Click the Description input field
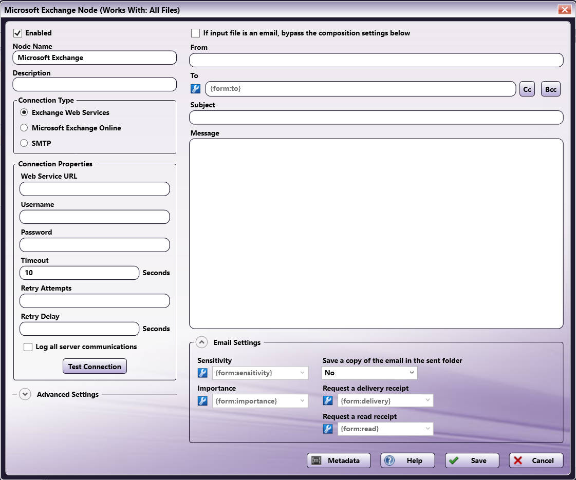This screenshot has width=576, height=480. pos(95,84)
